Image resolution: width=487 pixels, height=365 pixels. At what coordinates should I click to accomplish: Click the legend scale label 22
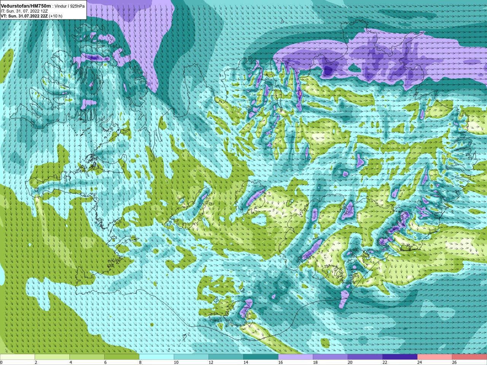[x=385, y=363]
